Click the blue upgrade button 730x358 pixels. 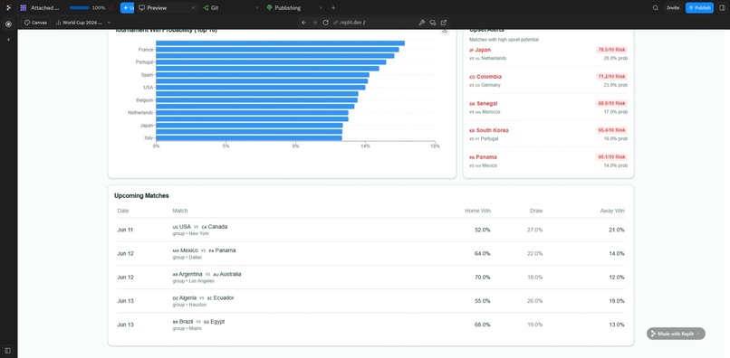(127, 8)
